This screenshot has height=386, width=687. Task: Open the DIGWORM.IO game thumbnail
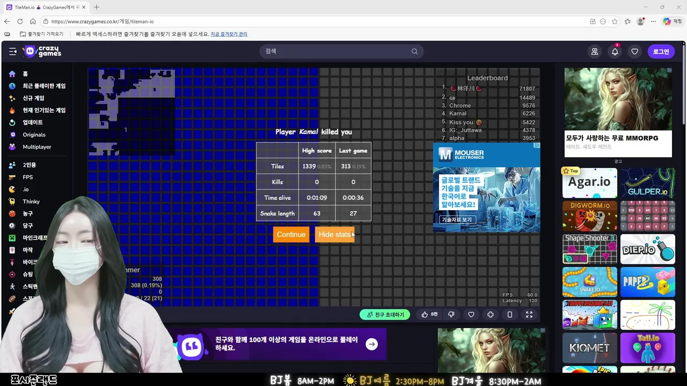(x=590, y=216)
